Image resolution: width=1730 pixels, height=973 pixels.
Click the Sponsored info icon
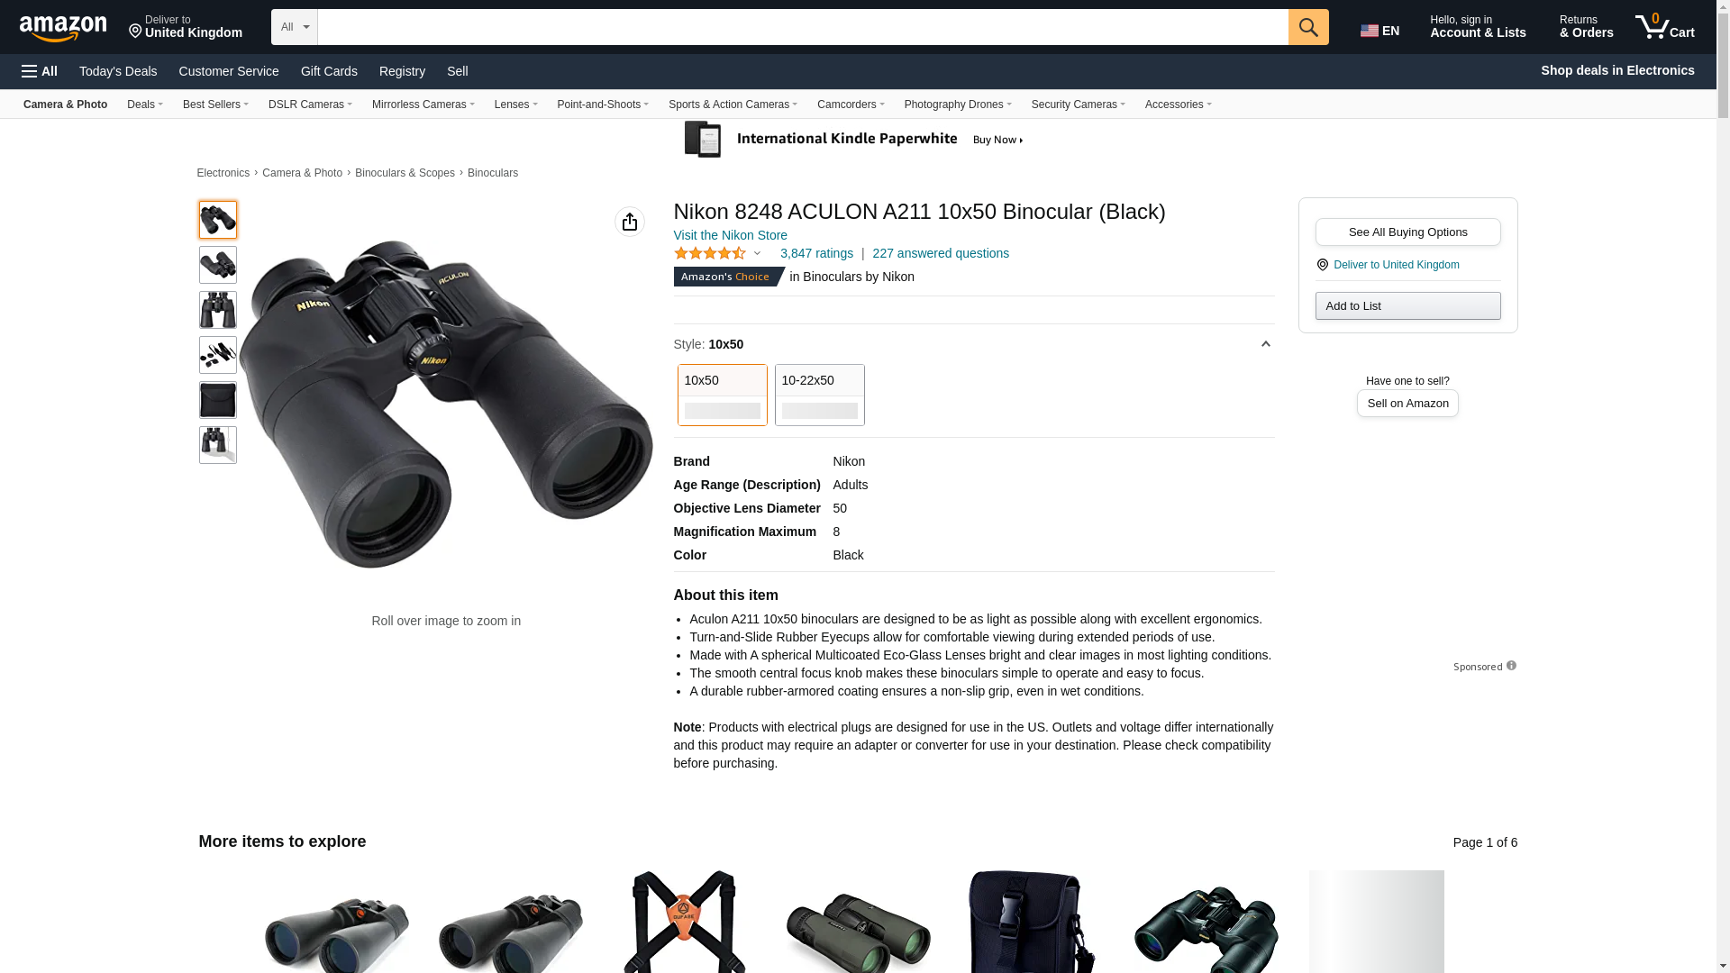[1511, 666]
